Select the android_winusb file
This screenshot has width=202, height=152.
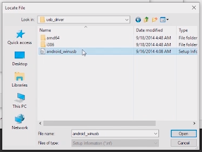click(61, 51)
